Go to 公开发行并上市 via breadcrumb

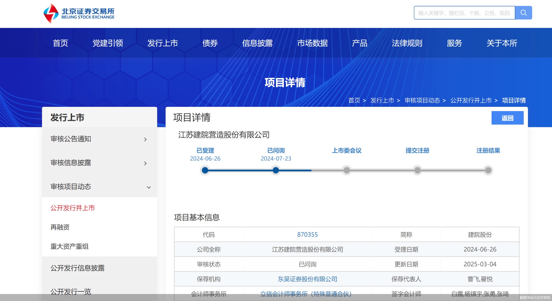pos(471,100)
